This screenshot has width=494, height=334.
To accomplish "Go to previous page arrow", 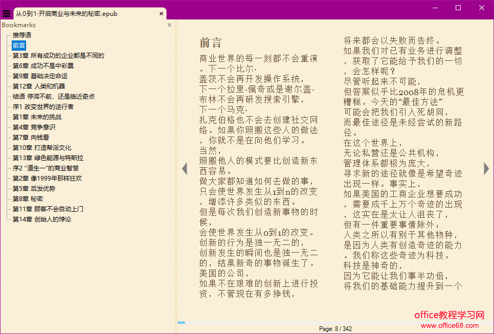I will [x=185, y=168].
